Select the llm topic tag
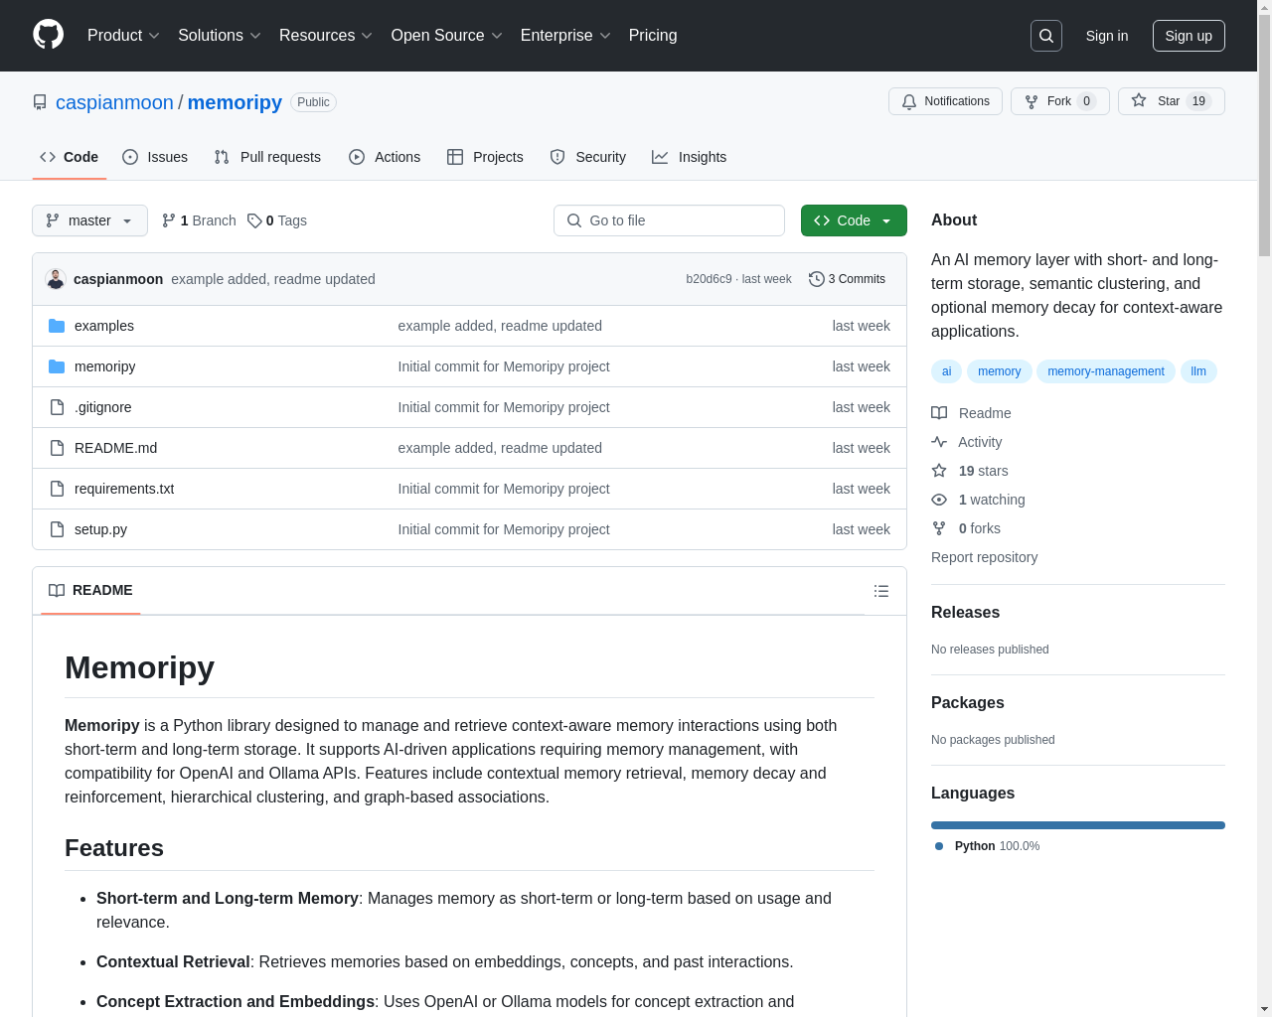The width and height of the screenshot is (1272, 1017). [x=1198, y=371]
